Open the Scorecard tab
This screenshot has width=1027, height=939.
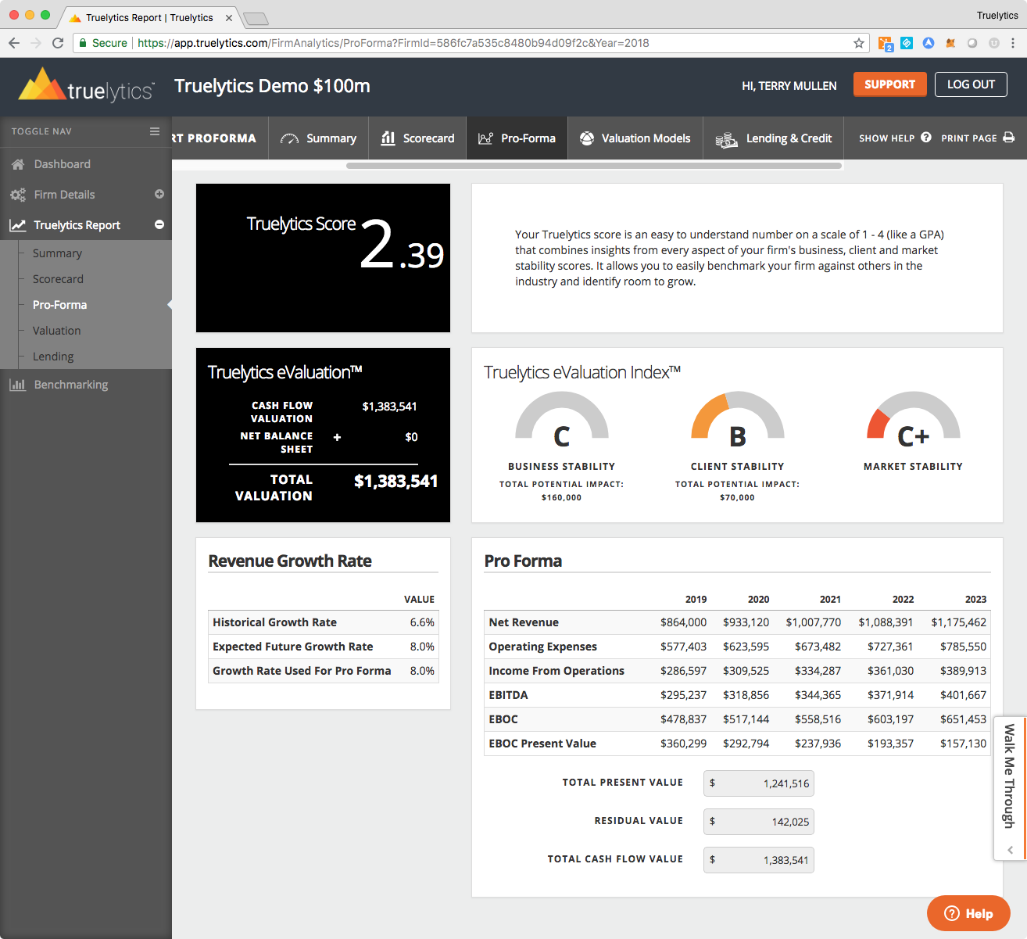pos(418,138)
